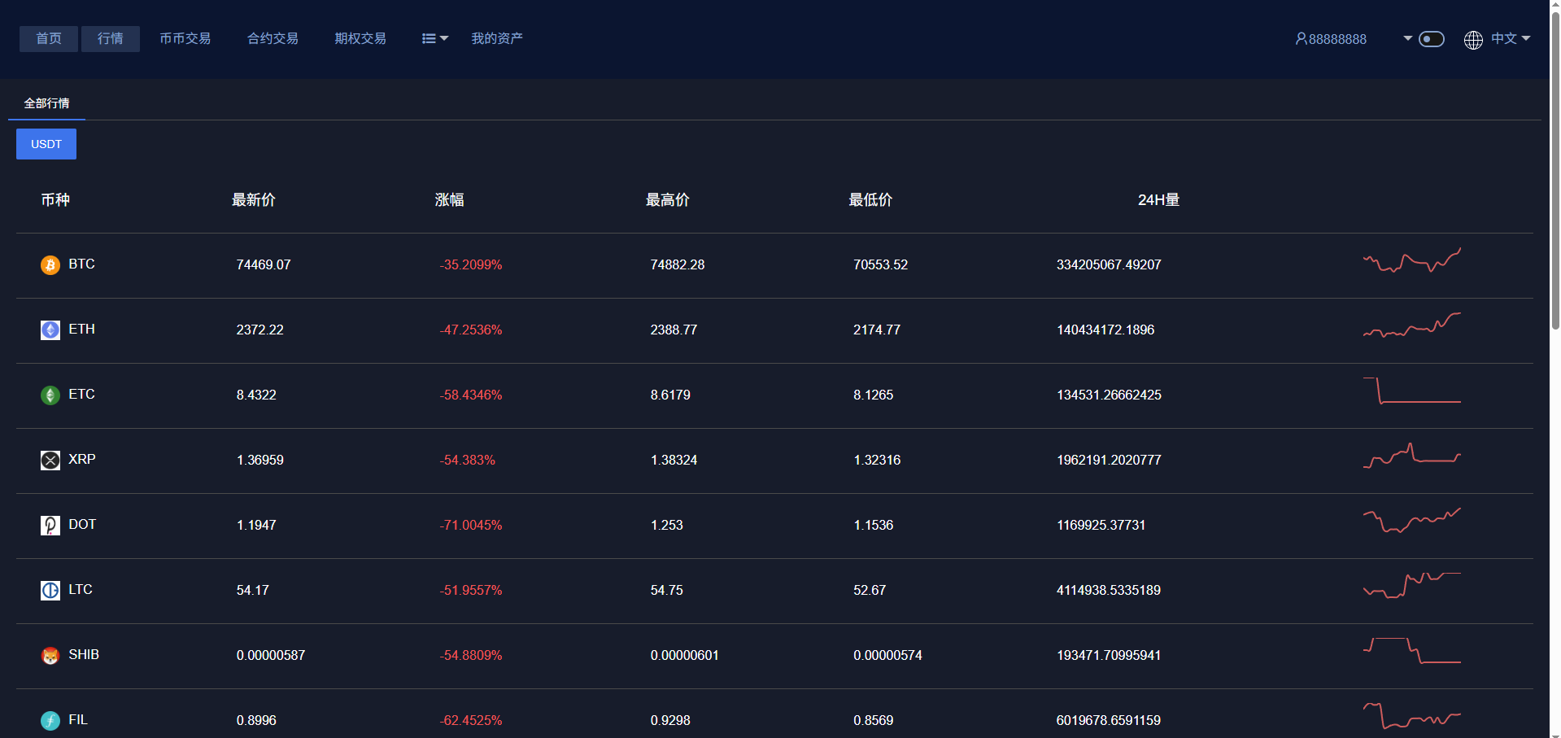Click LTC volume 4114938.5335189

point(1109,591)
